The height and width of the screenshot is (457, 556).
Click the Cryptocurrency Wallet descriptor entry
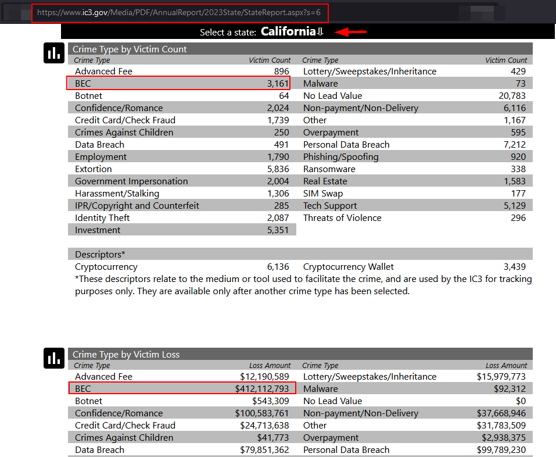coord(348,267)
